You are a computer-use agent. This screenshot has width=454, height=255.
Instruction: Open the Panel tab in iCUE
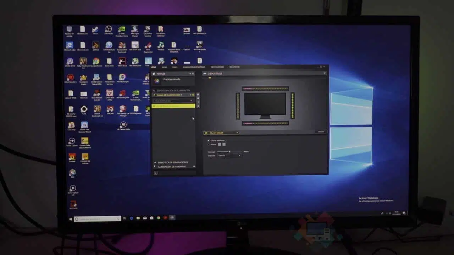[175, 67]
